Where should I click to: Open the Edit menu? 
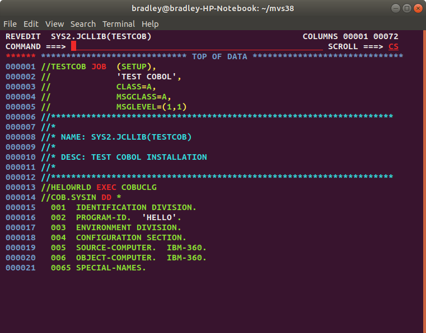[x=31, y=24]
